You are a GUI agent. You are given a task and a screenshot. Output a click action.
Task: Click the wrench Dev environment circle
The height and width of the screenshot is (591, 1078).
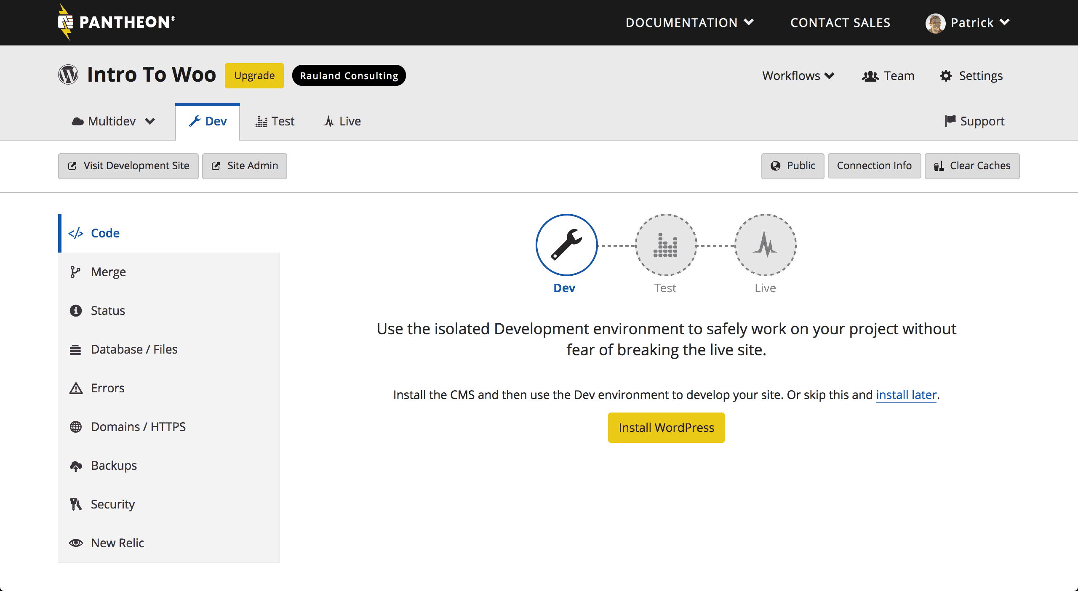coord(566,245)
